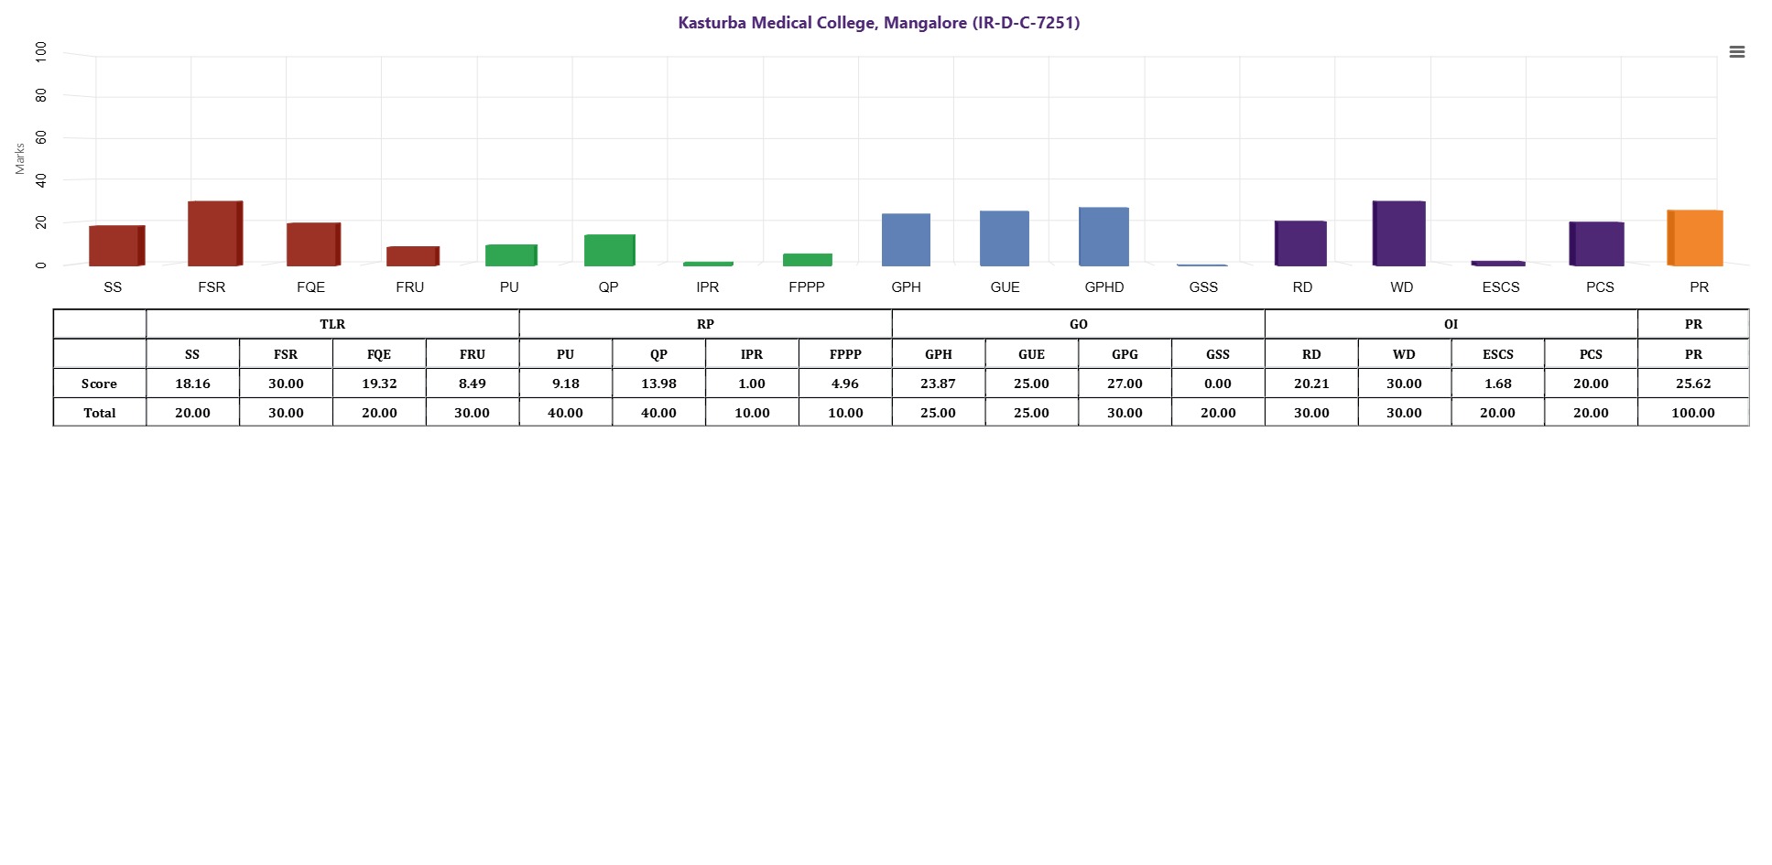Image resolution: width=1772 pixels, height=865 pixels.
Task: Click the FSR bar in the chart
Action: (x=215, y=233)
